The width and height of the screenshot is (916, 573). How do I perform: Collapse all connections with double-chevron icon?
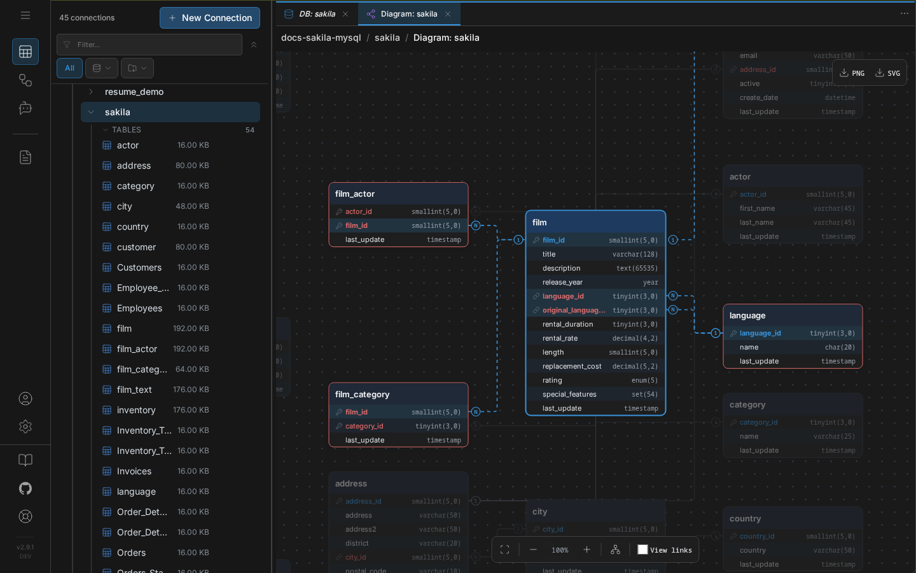click(x=254, y=45)
